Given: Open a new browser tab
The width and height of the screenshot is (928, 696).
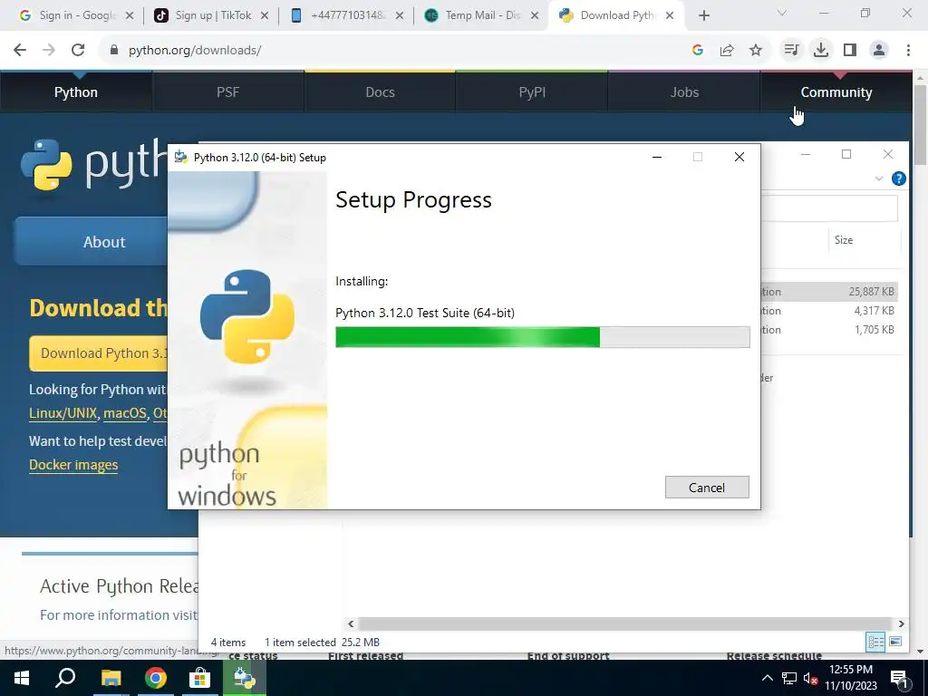Looking at the screenshot, I should tap(703, 16).
